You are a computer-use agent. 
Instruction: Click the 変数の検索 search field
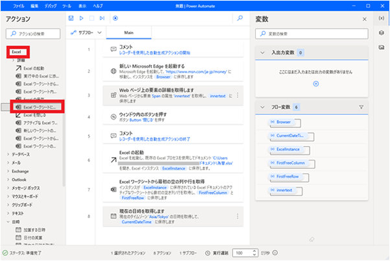312,34
